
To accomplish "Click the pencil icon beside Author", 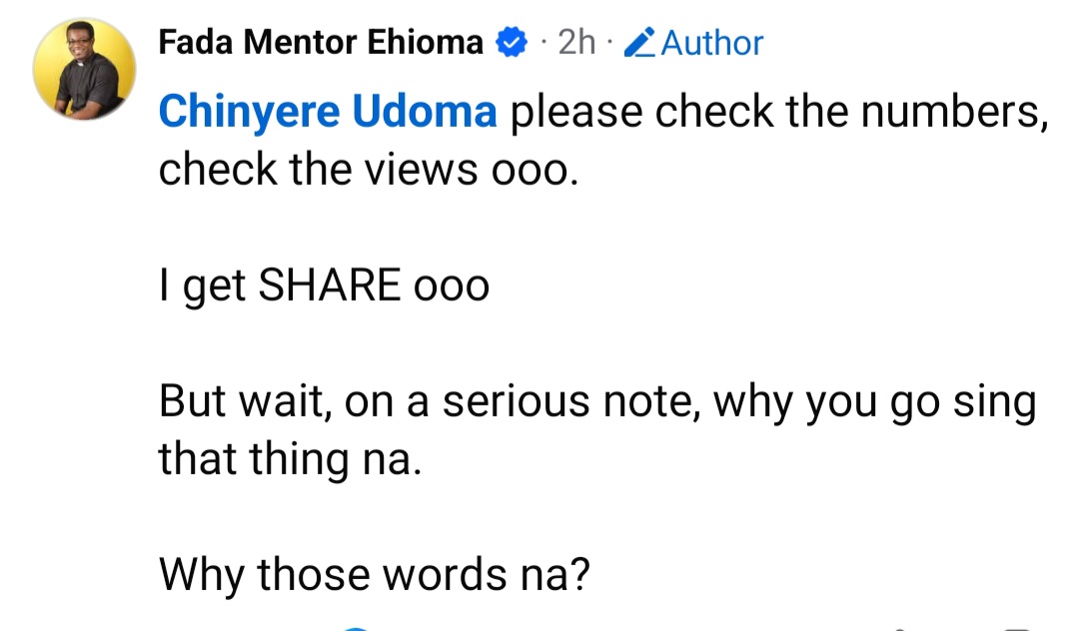I will click(x=639, y=43).
